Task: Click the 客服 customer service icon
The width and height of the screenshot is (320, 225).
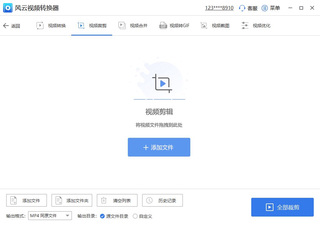Action: (242, 8)
